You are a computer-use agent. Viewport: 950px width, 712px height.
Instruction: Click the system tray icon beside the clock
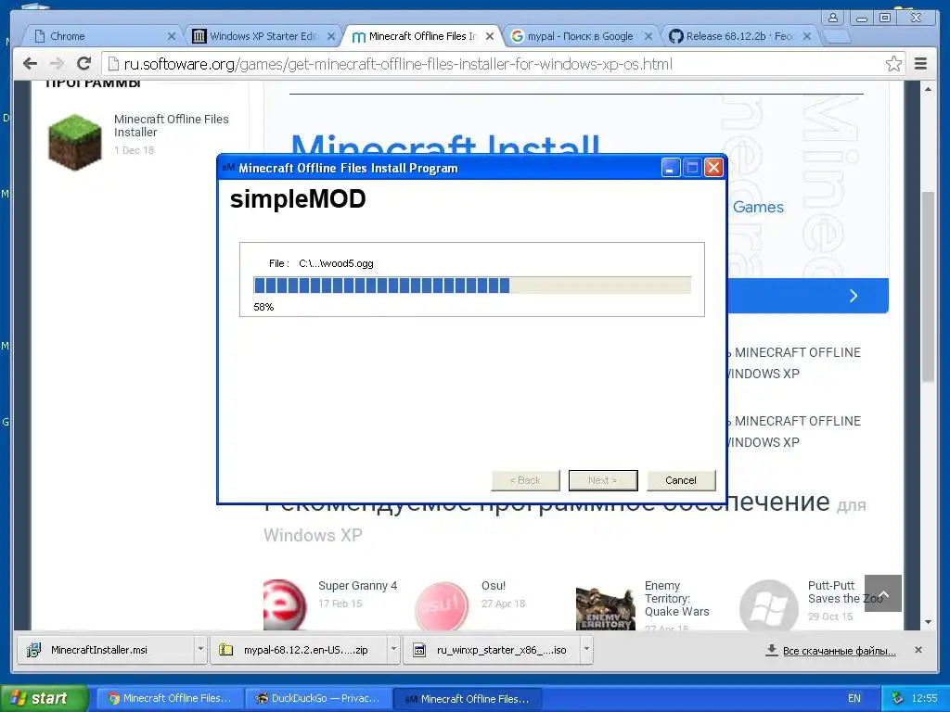[x=897, y=698]
